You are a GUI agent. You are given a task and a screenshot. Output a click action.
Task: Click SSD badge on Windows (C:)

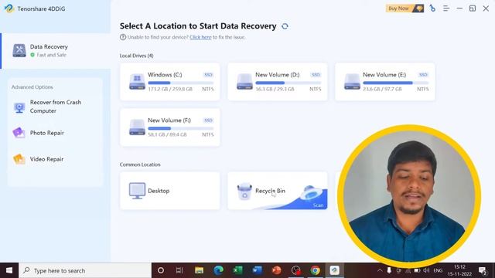[x=208, y=75]
